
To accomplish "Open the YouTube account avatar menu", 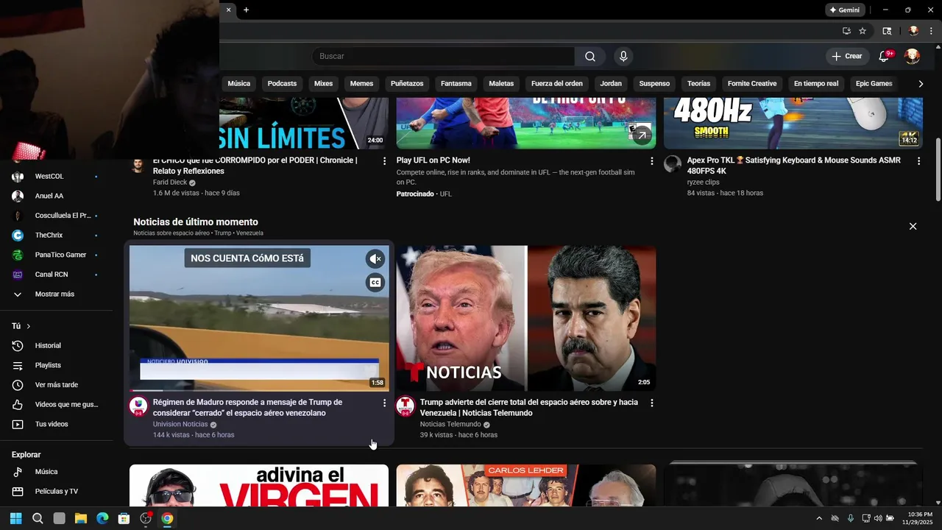I will [912, 57].
